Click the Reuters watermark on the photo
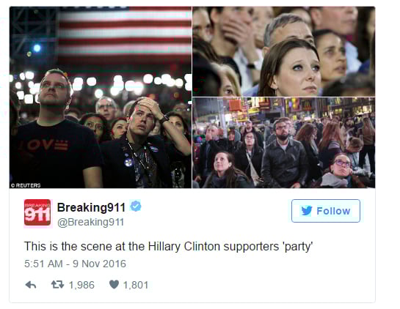This screenshot has height=309, width=400. pos(26,185)
